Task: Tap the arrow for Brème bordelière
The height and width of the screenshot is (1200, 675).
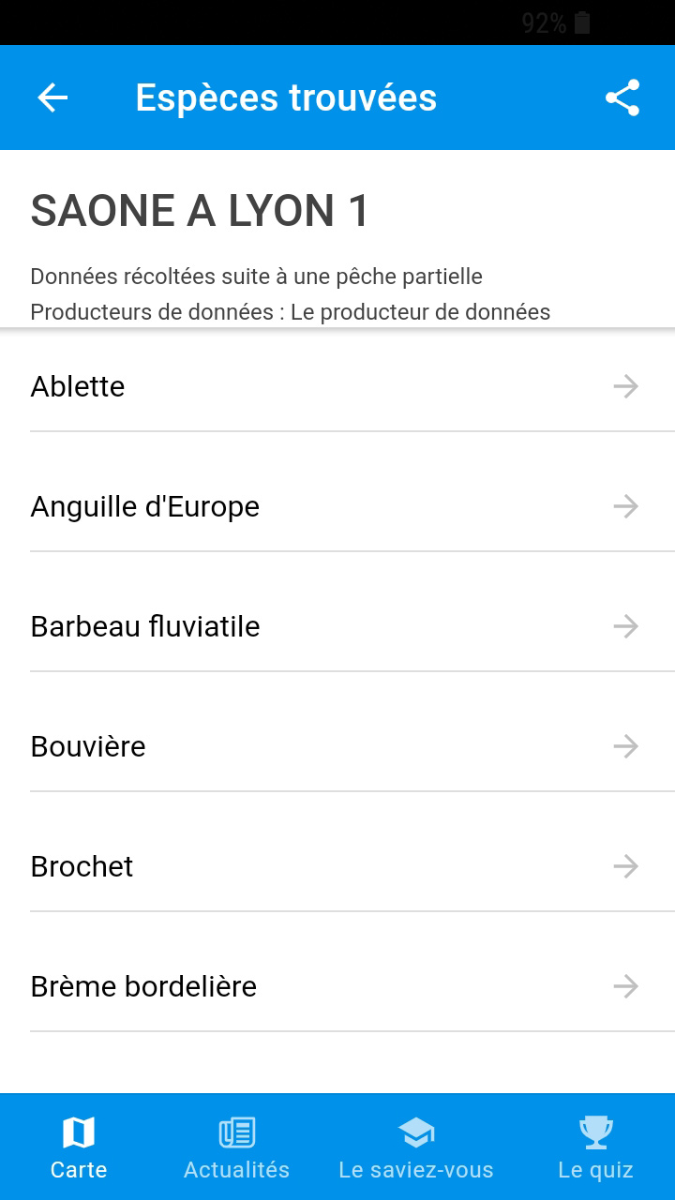Action: [x=625, y=986]
